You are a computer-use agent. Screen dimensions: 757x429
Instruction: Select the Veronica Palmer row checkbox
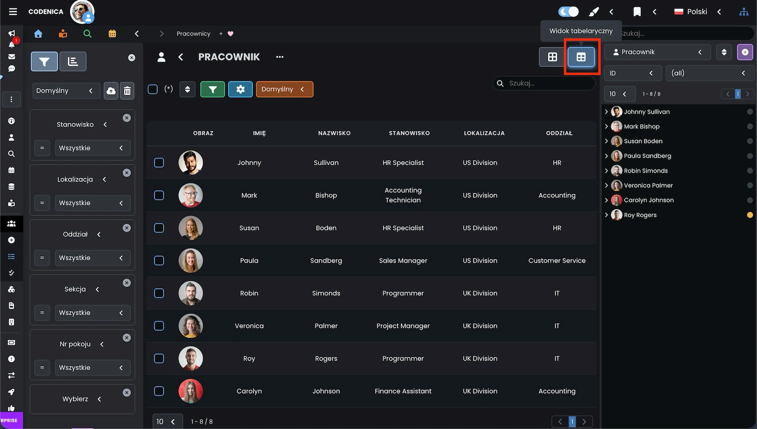159,326
